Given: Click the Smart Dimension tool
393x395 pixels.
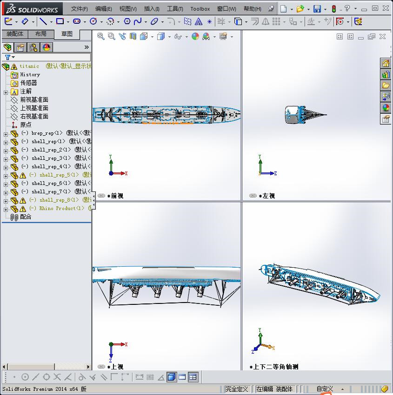Looking at the screenshot, I should point(25,21).
